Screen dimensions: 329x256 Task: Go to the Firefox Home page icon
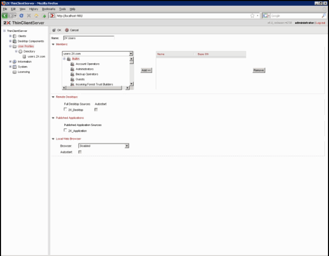(x=36, y=15)
